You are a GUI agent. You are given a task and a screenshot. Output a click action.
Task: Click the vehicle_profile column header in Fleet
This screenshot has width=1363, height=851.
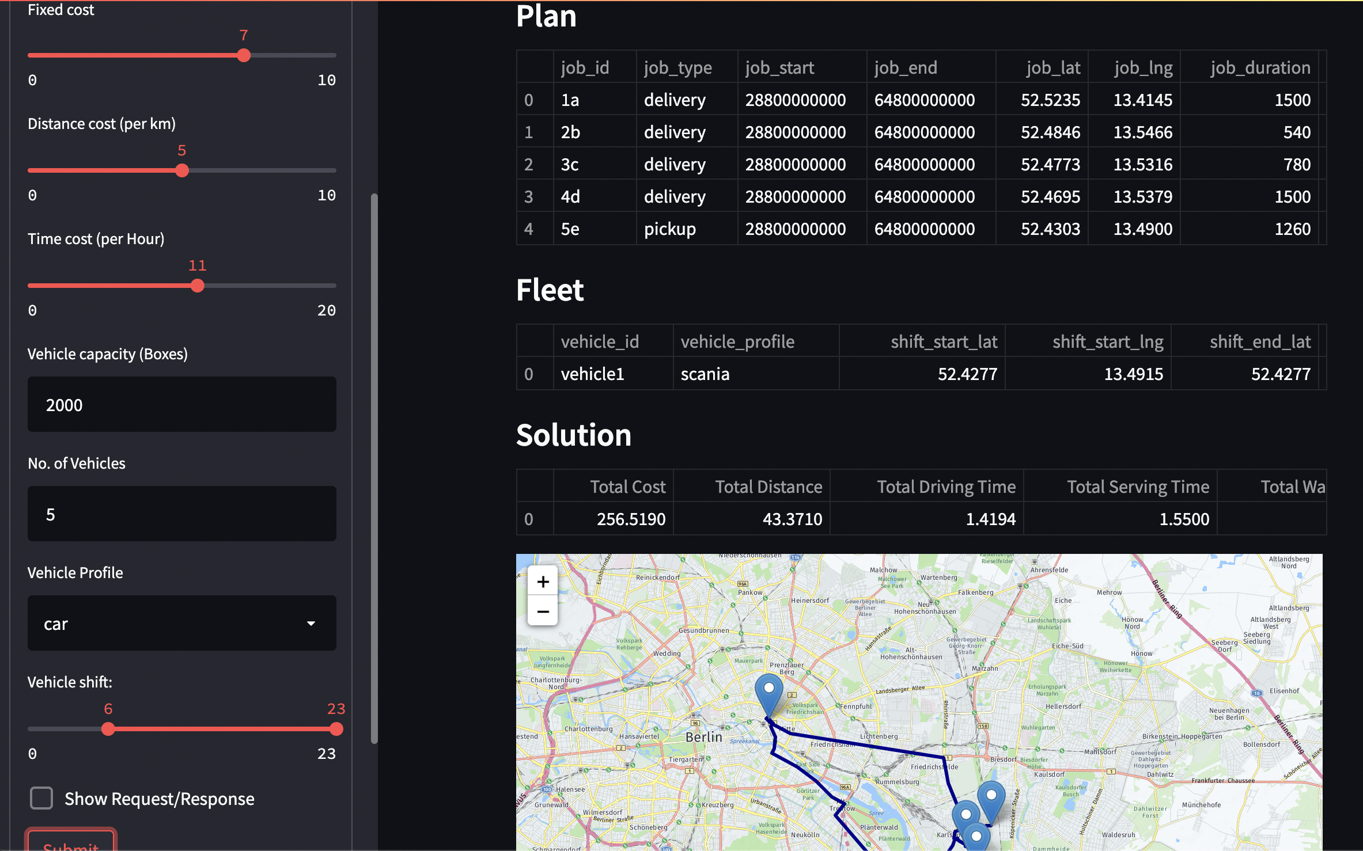click(737, 341)
